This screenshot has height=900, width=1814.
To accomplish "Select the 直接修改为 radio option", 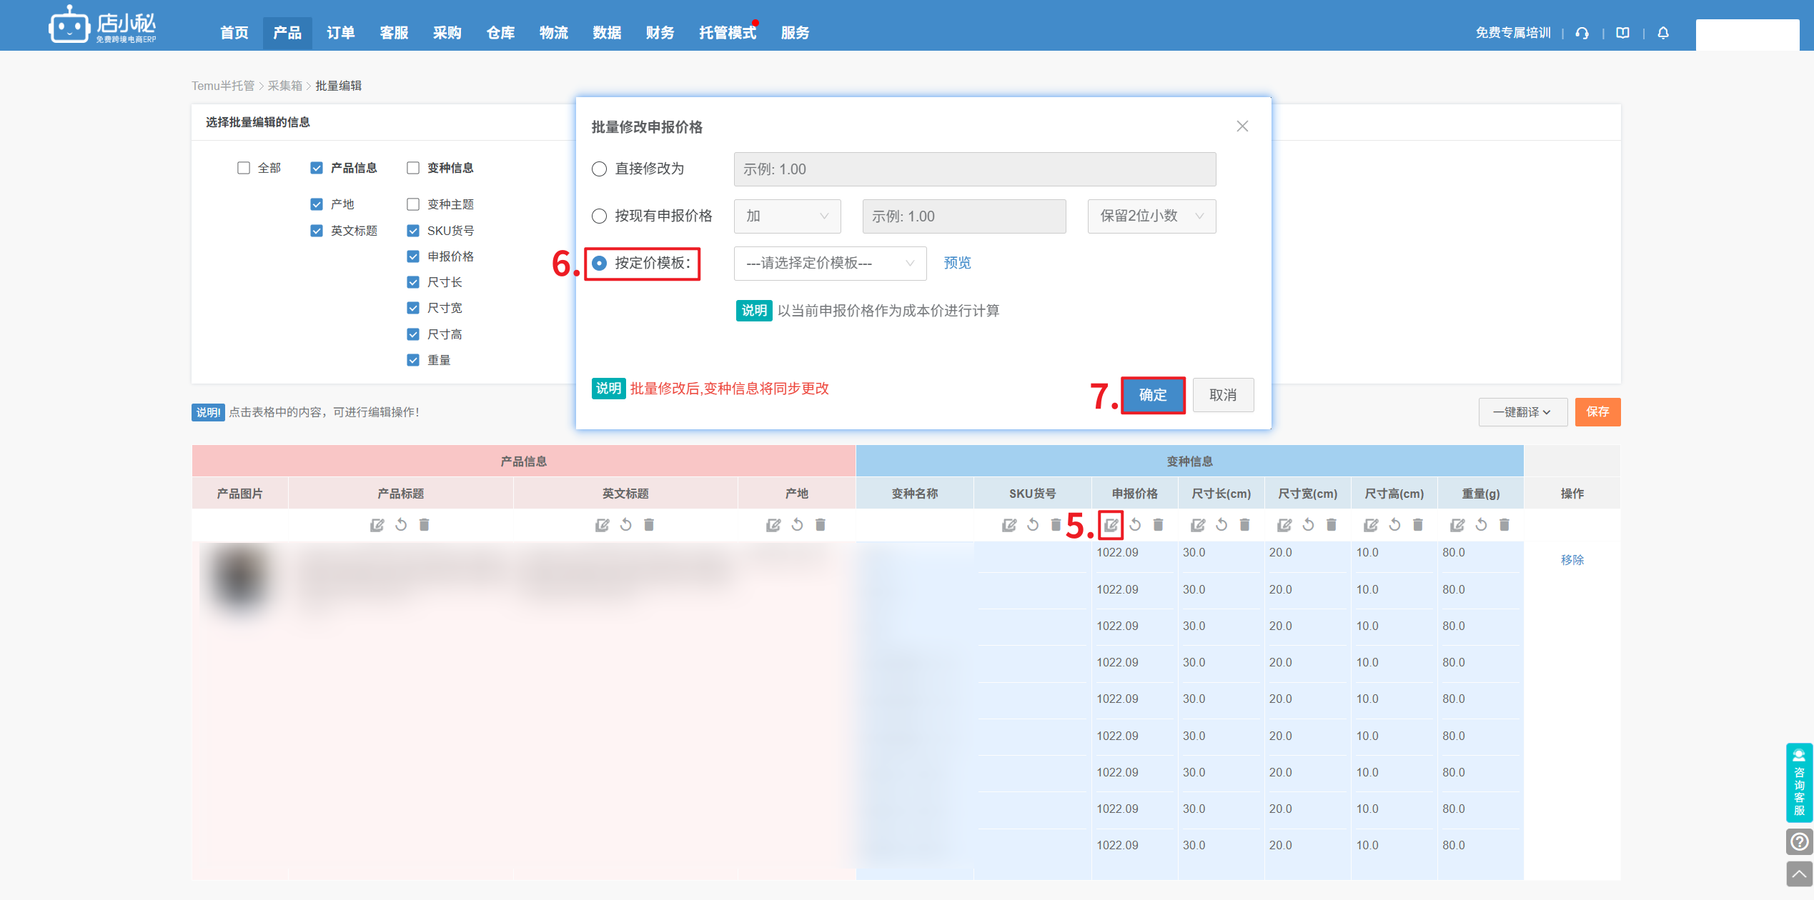I will tap(599, 169).
